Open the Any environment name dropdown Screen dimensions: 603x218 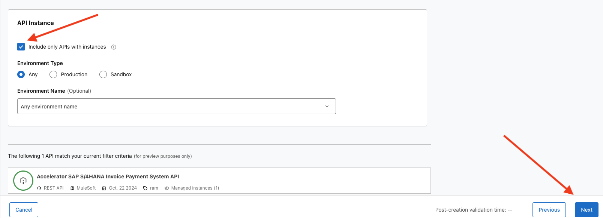point(176,106)
